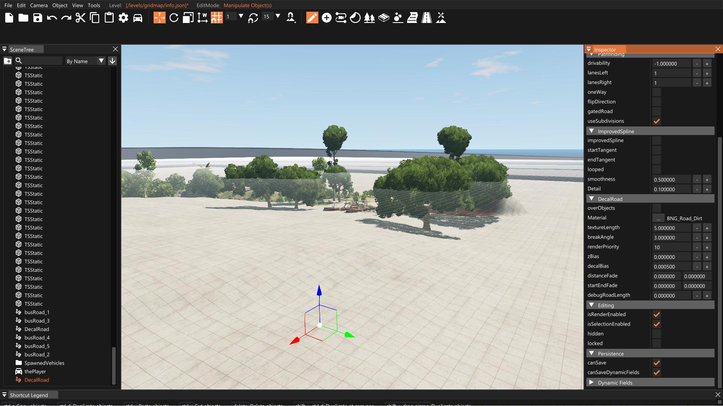Viewport: 723px width, 406px height.
Task: Toggle the snap-to-terrain icon
Action: tap(291, 18)
